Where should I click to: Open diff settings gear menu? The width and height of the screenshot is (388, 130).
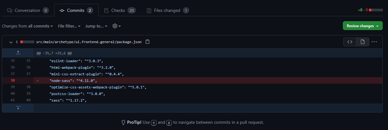(x=116, y=26)
